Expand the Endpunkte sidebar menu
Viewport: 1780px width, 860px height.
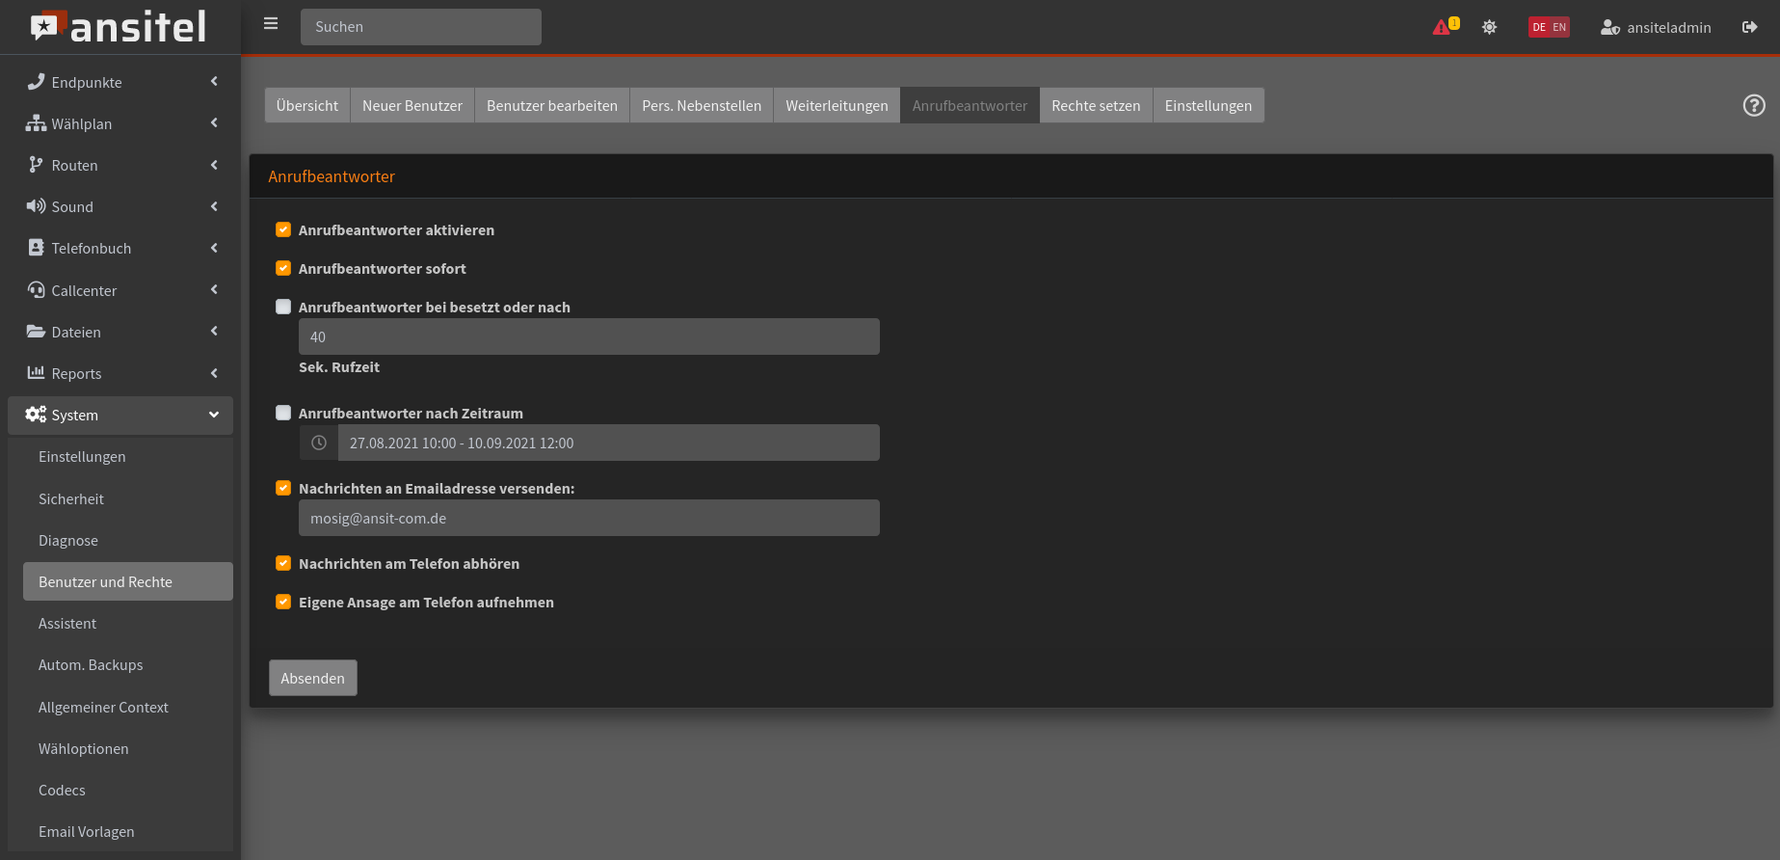(x=120, y=83)
